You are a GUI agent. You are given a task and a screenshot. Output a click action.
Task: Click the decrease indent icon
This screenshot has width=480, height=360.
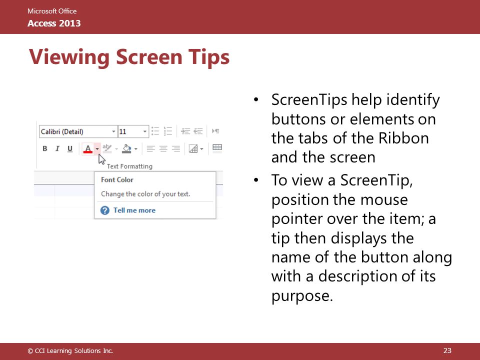coord(198,131)
